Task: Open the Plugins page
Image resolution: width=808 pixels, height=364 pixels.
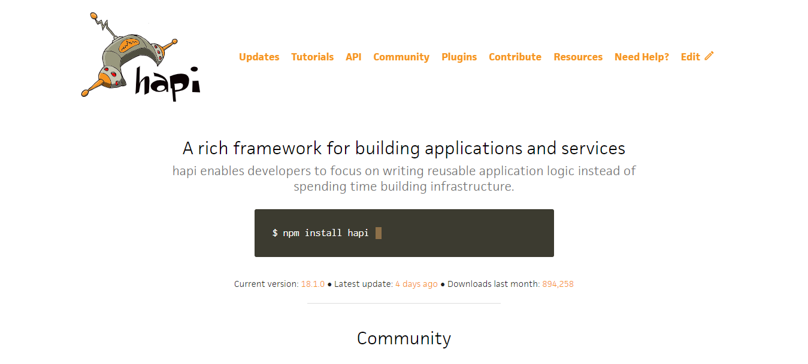Action: coord(459,57)
